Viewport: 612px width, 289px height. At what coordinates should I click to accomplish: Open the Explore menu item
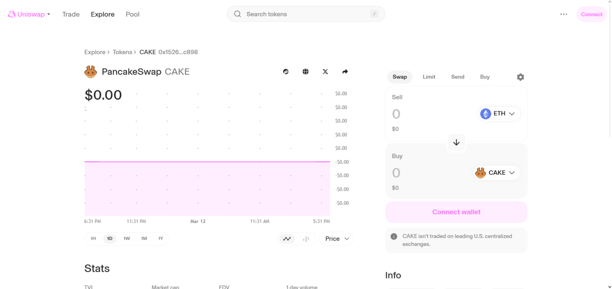102,14
